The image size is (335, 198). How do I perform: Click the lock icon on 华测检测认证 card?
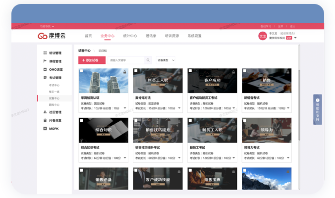point(124,72)
